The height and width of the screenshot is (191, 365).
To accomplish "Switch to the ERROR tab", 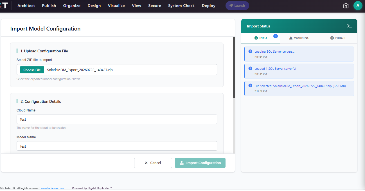I will point(338,38).
